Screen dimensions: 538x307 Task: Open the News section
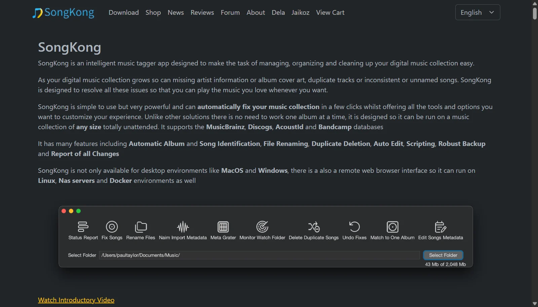point(176,12)
